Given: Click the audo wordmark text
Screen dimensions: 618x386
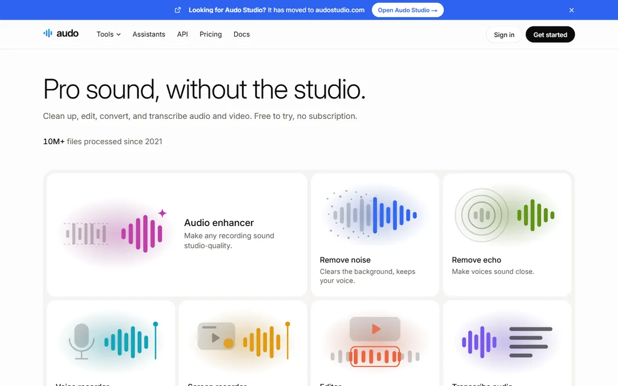Looking at the screenshot, I should pos(67,34).
